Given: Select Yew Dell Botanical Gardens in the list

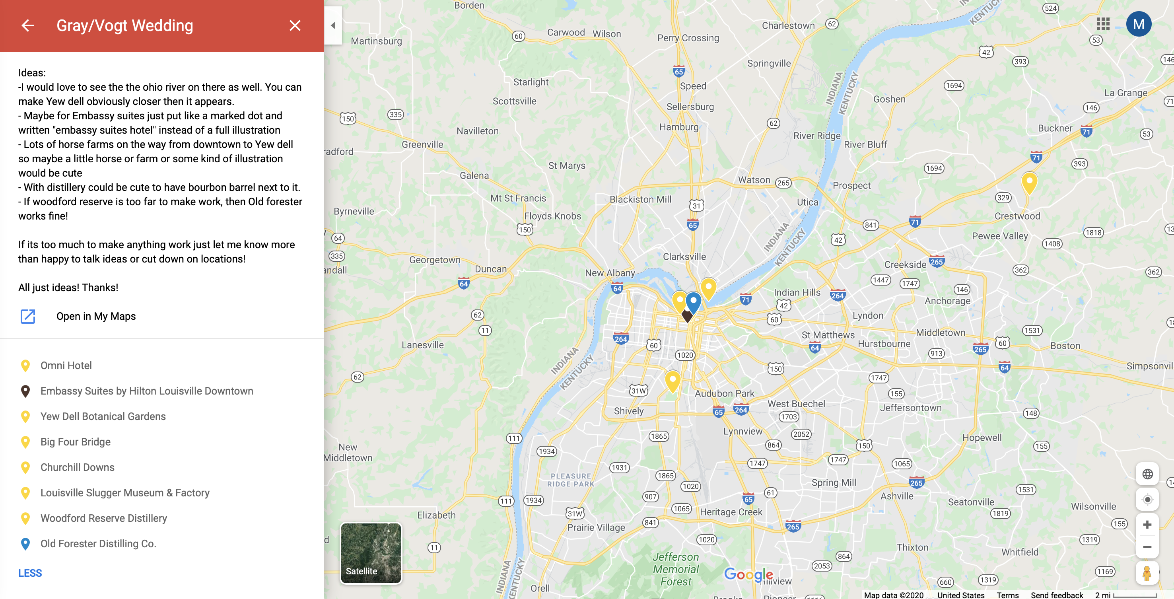Looking at the screenshot, I should pyautogui.click(x=103, y=417).
